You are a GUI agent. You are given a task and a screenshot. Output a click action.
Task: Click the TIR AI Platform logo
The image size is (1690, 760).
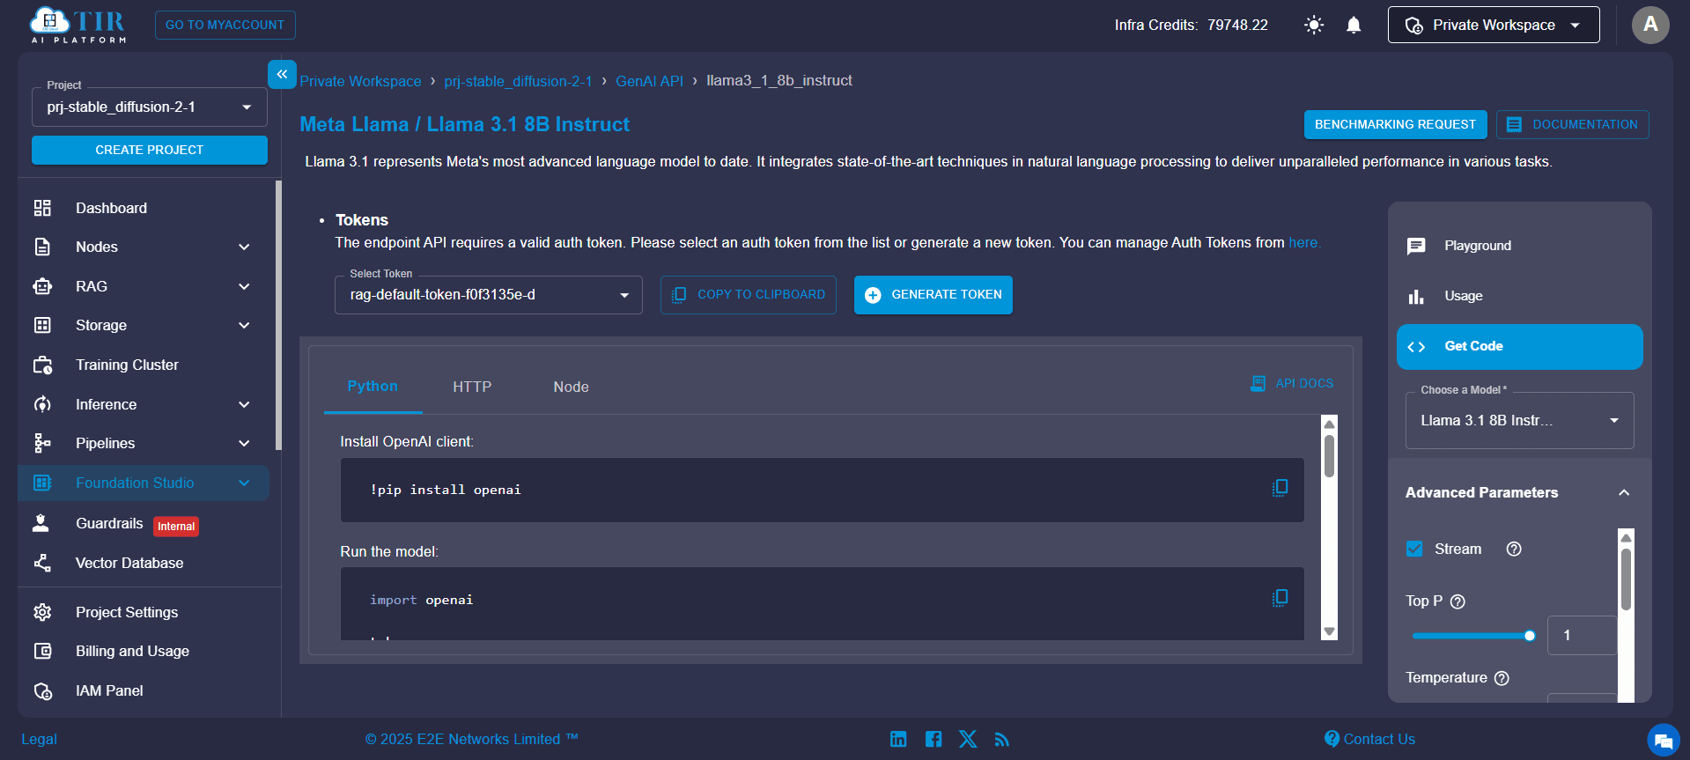point(78,25)
